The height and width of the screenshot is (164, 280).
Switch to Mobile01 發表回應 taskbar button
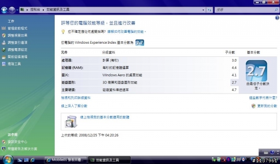pos(65,160)
